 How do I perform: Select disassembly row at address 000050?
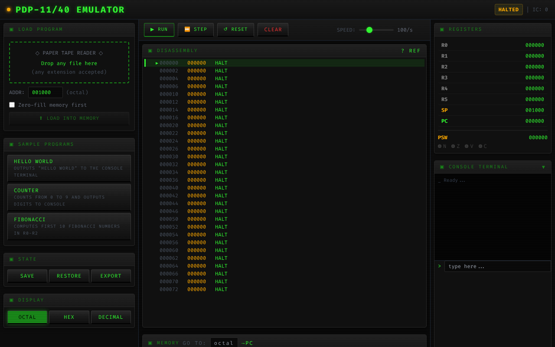(284, 219)
